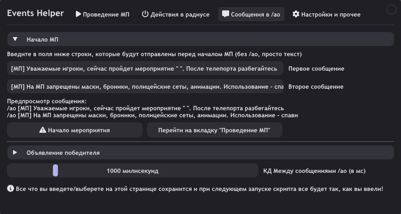Open the Объявление победителя header

pos(201,152)
